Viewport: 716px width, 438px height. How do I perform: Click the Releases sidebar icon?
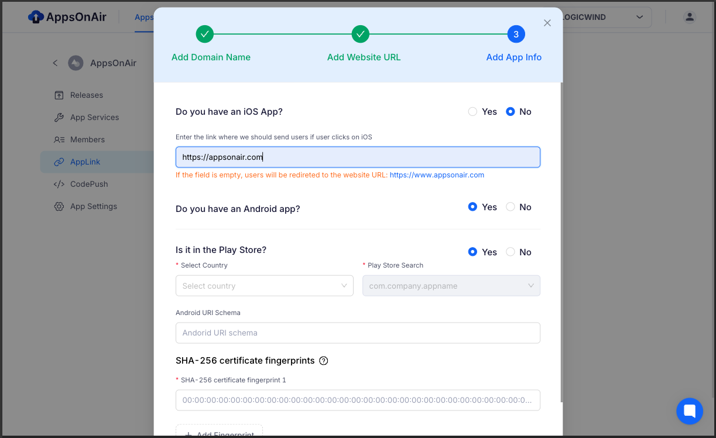pyautogui.click(x=59, y=95)
